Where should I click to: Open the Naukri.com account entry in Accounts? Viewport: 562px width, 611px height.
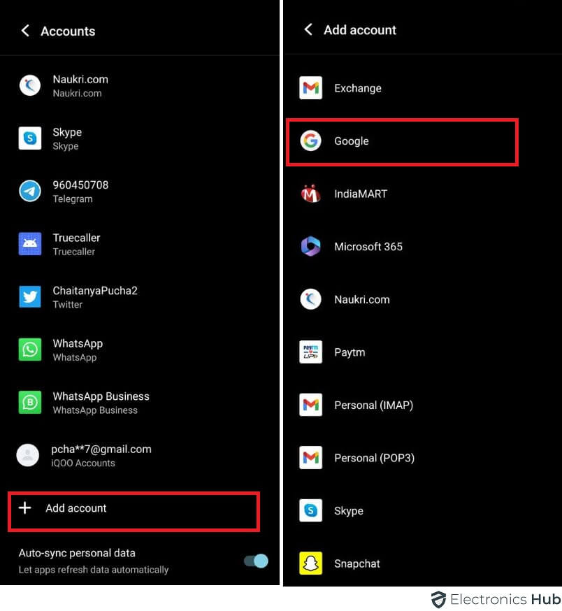point(140,86)
